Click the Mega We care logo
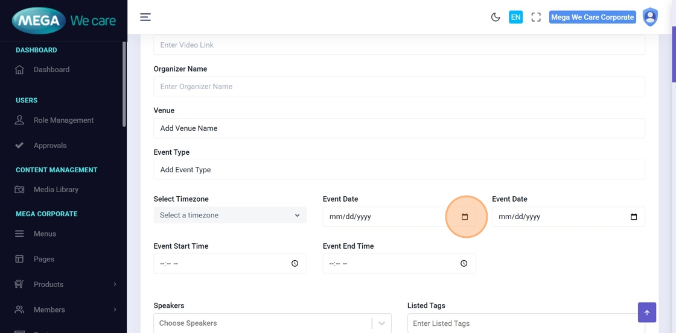676x333 pixels. pos(63,20)
